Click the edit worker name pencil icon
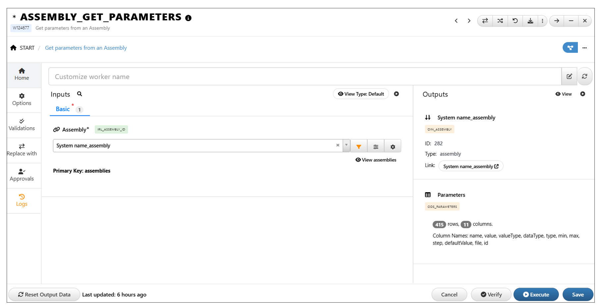 point(569,76)
